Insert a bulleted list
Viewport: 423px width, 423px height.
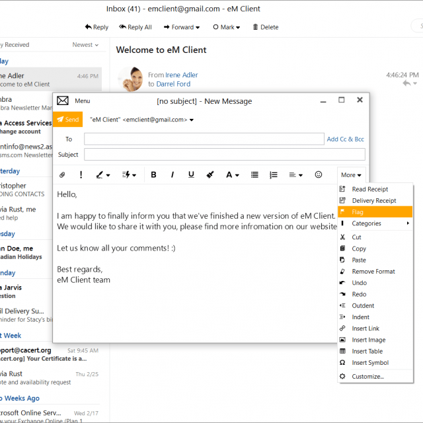[254, 174]
